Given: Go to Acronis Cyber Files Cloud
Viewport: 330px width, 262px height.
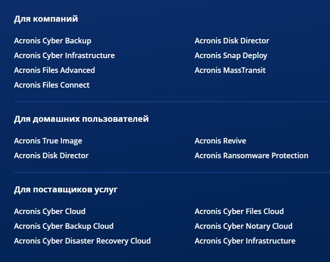Looking at the screenshot, I should pyautogui.click(x=239, y=211).
